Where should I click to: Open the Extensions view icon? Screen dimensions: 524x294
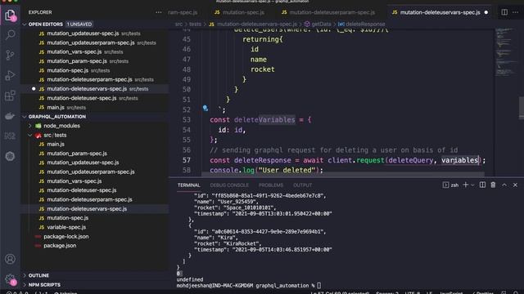[10, 96]
